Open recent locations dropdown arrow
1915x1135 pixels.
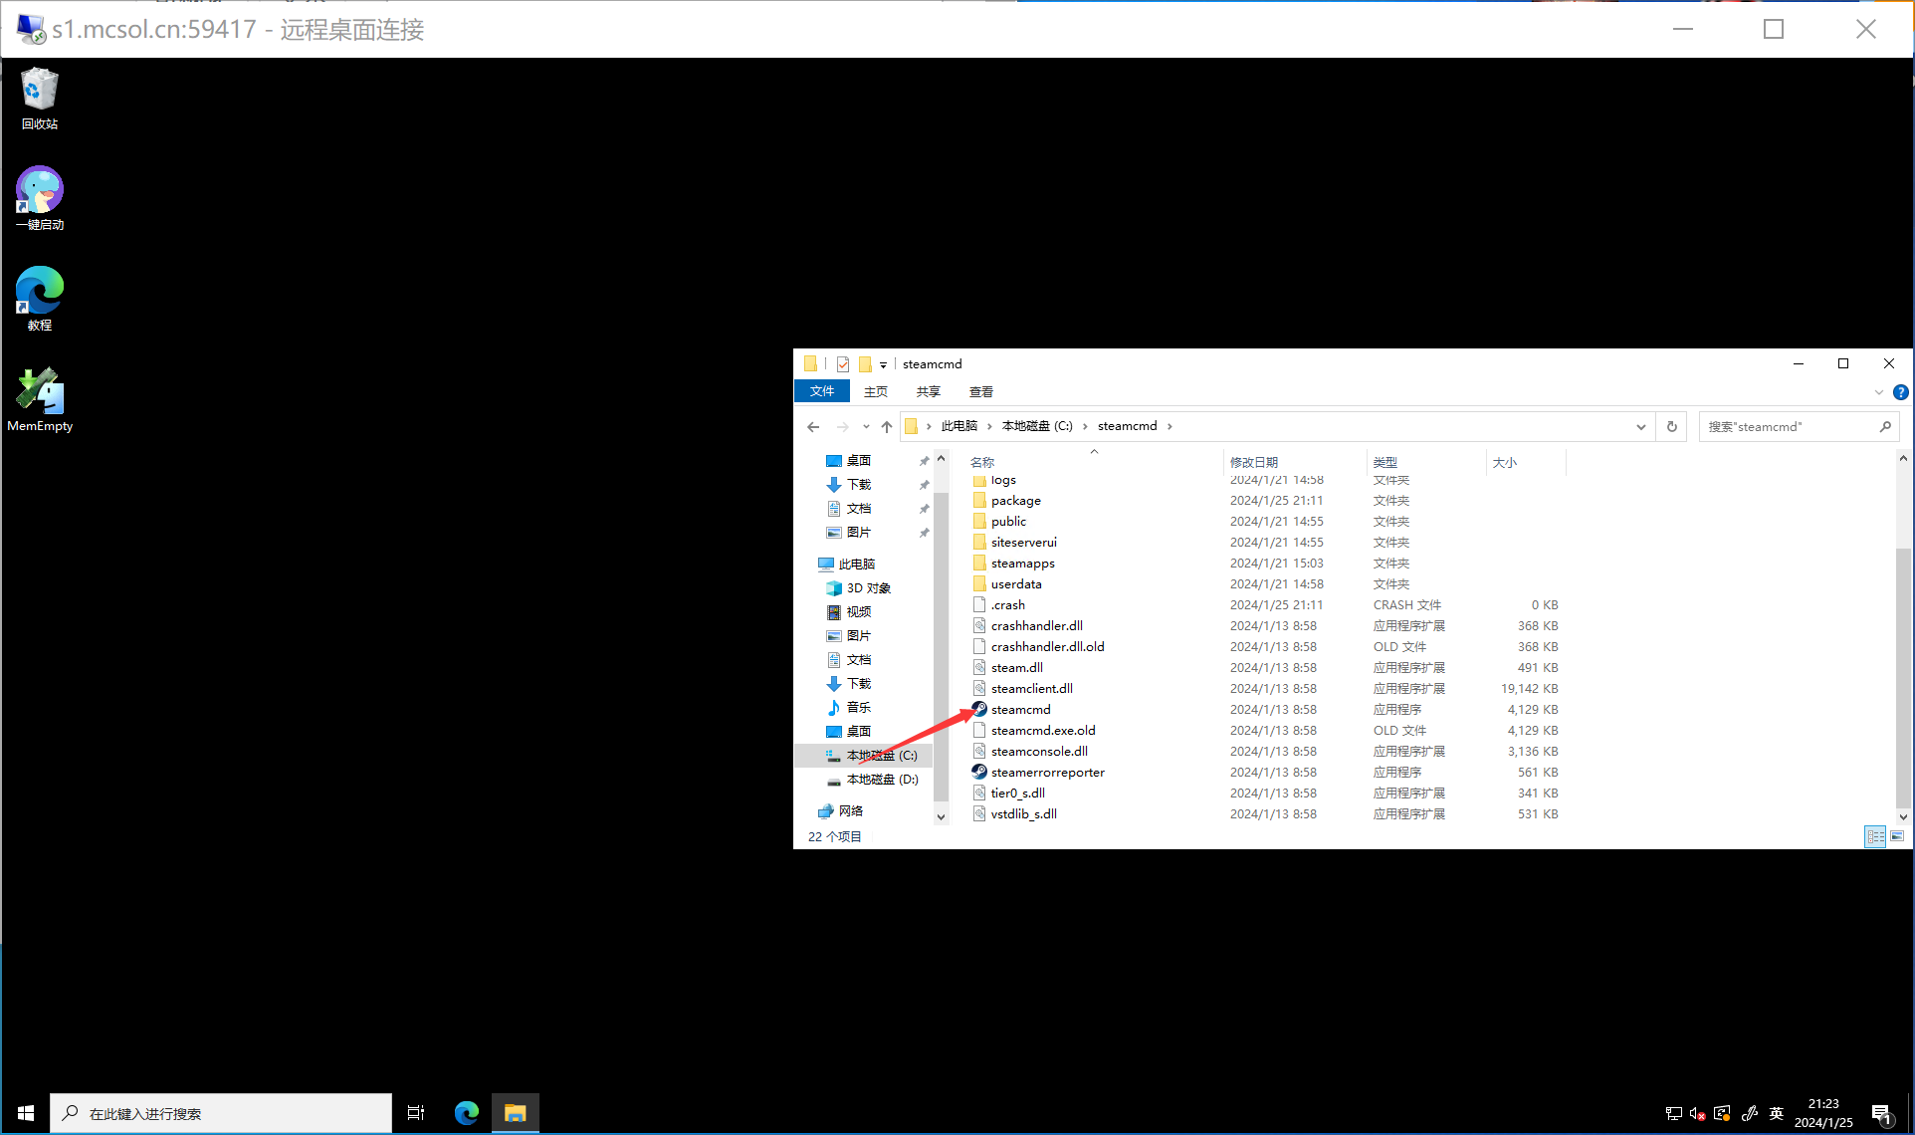866,427
